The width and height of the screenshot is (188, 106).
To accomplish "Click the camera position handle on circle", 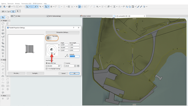I will [52, 53].
